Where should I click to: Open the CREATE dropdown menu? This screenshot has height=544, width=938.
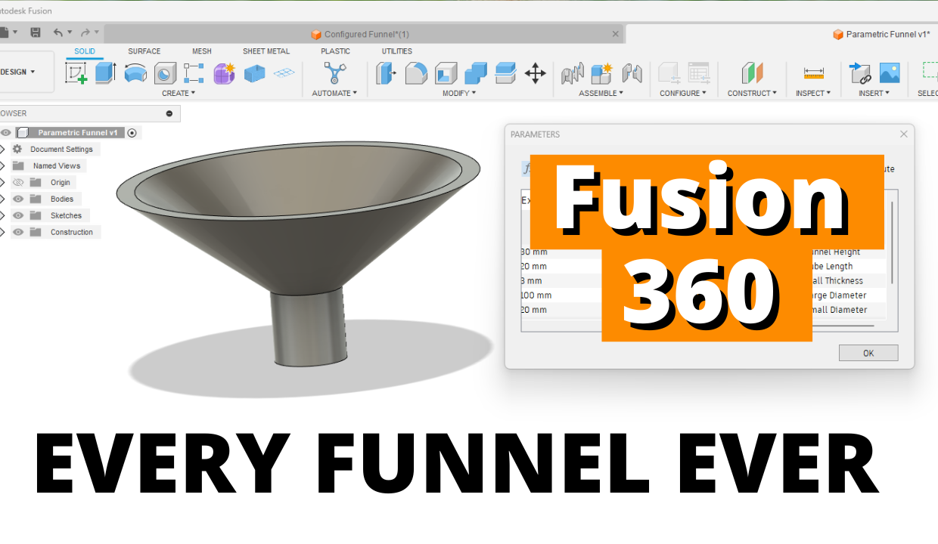(x=179, y=94)
